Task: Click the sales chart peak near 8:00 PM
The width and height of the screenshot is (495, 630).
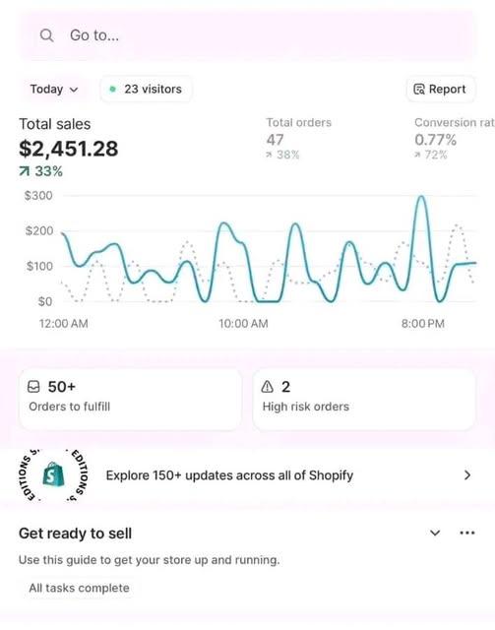Action: 421,197
